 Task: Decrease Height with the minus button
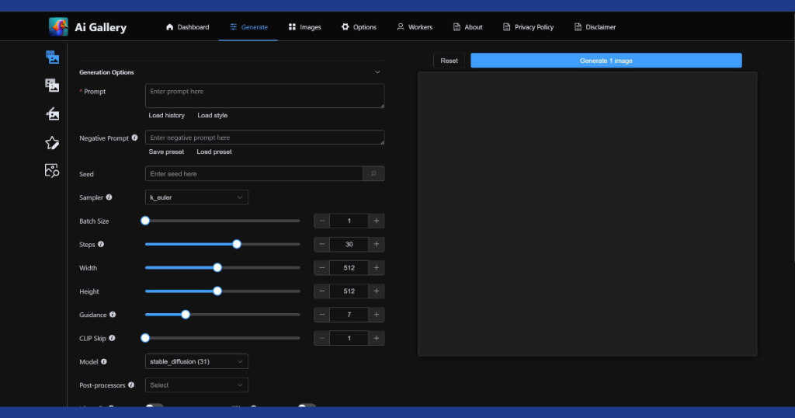click(x=322, y=291)
